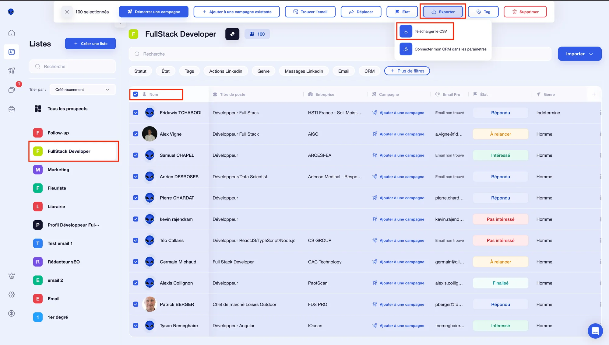The height and width of the screenshot is (345, 609).
Task: Open the Statut filter
Action: 140,71
